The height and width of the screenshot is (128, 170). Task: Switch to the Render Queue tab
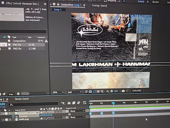click(22, 99)
